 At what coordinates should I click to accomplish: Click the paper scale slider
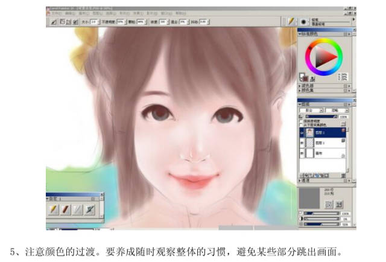pyautogui.click(x=321, y=213)
